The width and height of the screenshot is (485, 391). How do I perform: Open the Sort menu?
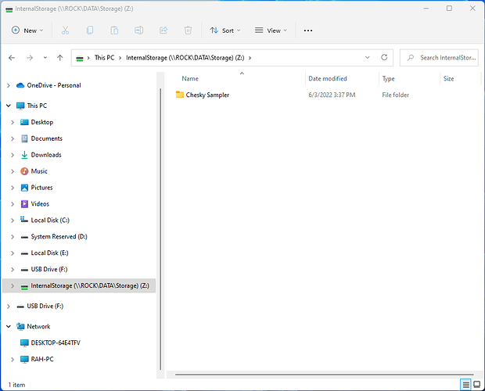[226, 30]
